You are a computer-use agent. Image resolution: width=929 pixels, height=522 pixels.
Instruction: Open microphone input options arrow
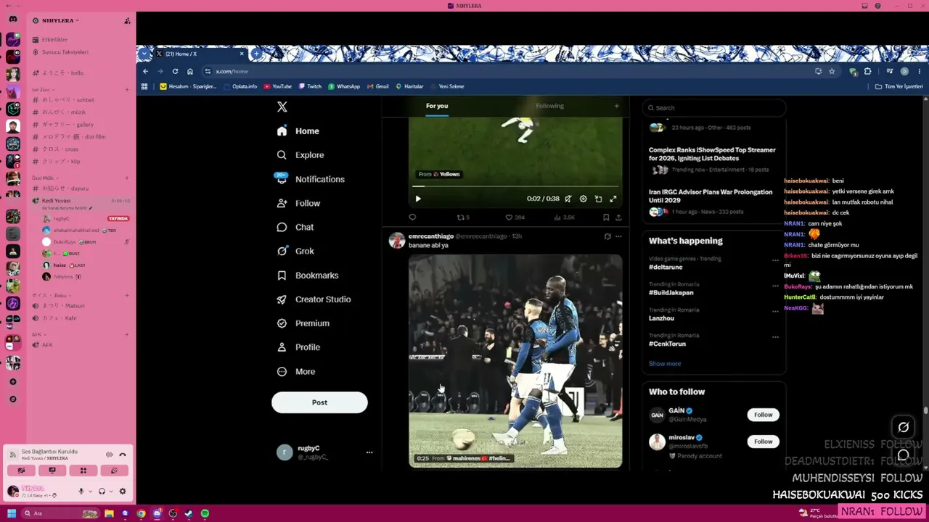pos(90,492)
